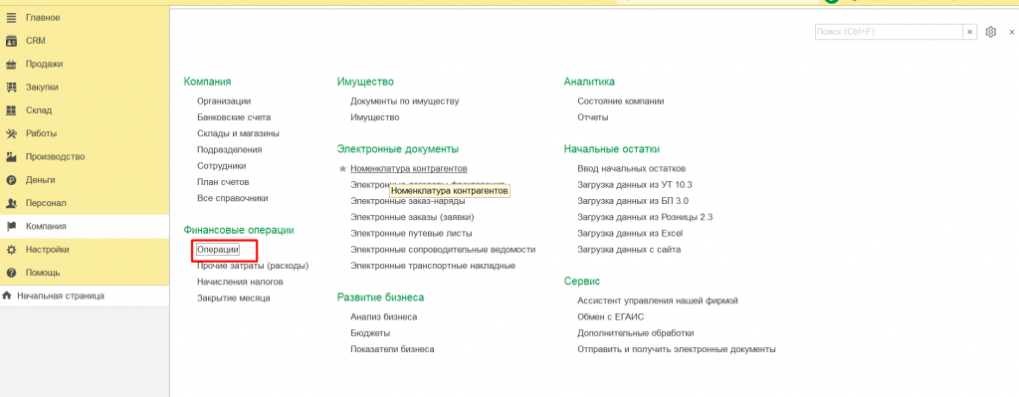Open Организации link

click(224, 101)
